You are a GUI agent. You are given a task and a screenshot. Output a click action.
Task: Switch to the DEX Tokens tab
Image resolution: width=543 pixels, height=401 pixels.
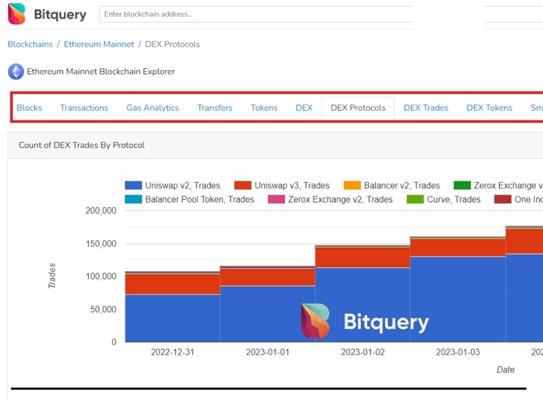tap(489, 107)
